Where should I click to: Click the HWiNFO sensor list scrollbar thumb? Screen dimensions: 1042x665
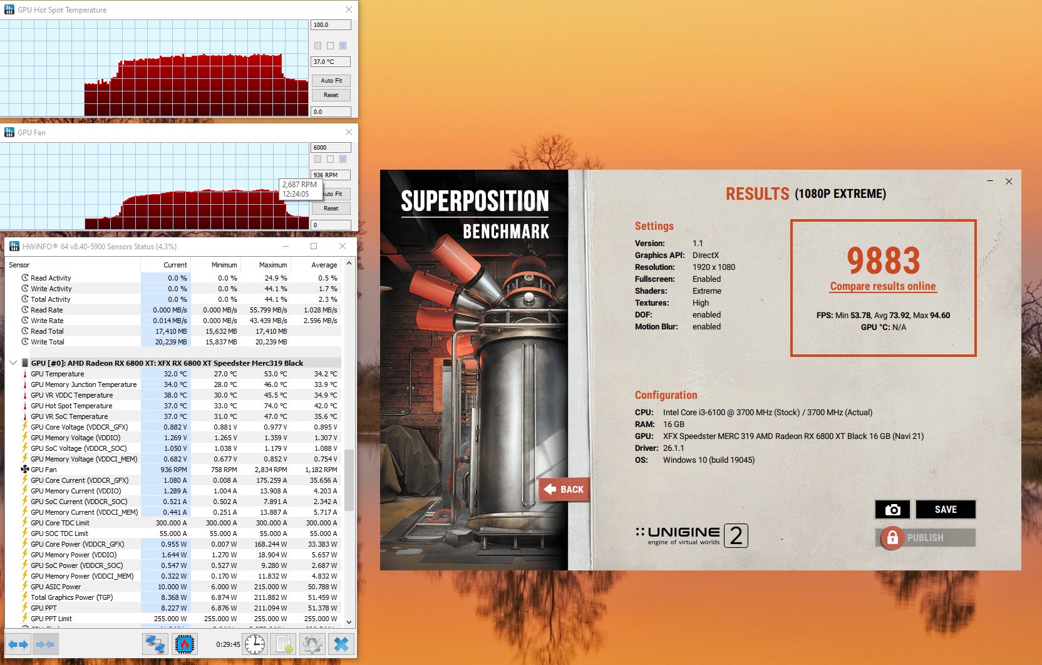click(x=349, y=480)
